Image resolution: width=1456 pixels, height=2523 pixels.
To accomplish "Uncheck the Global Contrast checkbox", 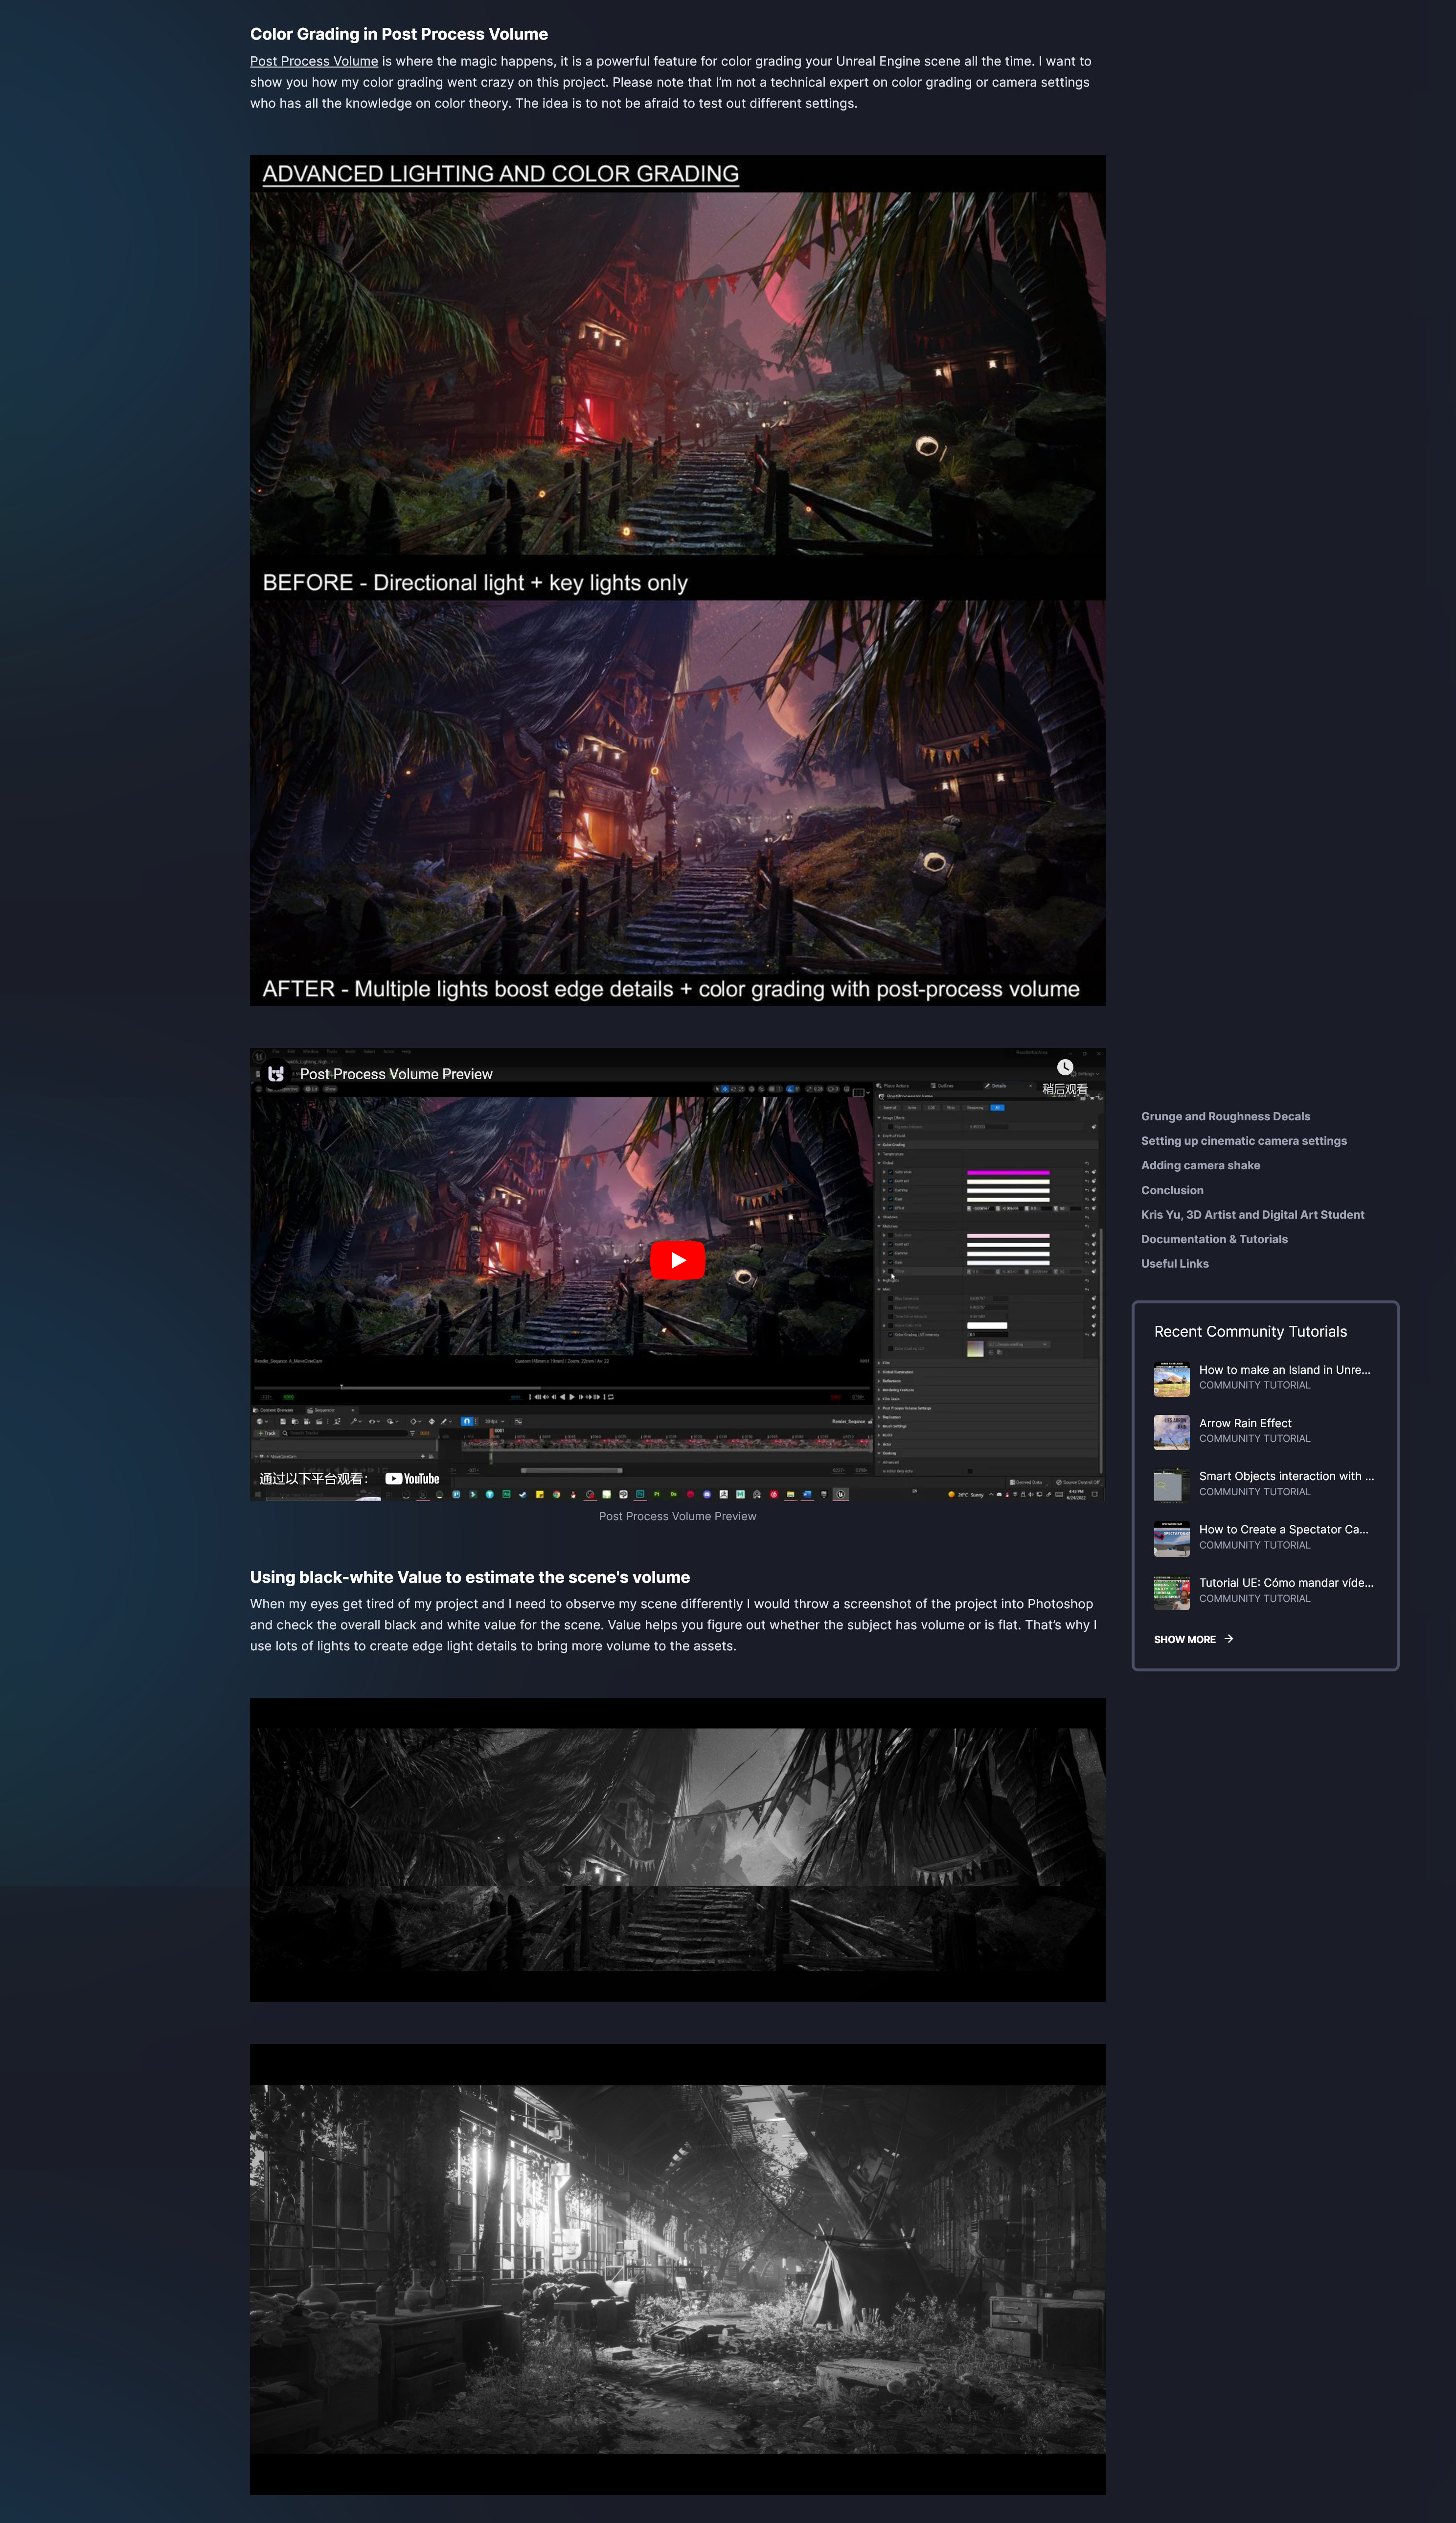I will coord(890,1181).
